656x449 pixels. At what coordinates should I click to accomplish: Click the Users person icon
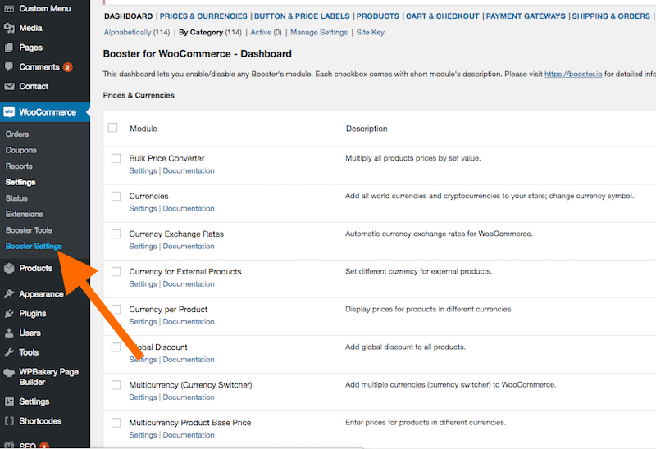(9, 333)
